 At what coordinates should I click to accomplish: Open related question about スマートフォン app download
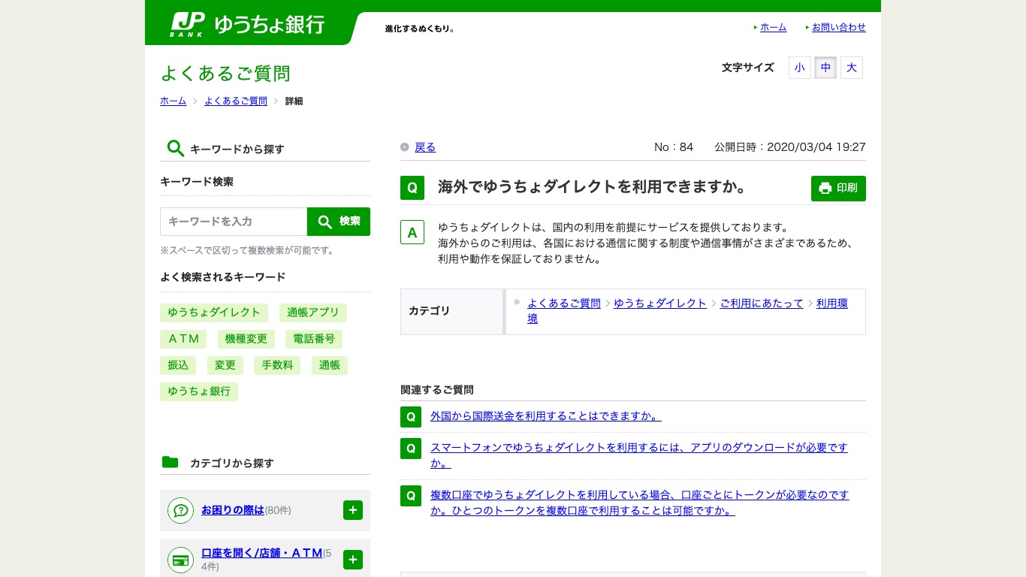[x=639, y=455]
